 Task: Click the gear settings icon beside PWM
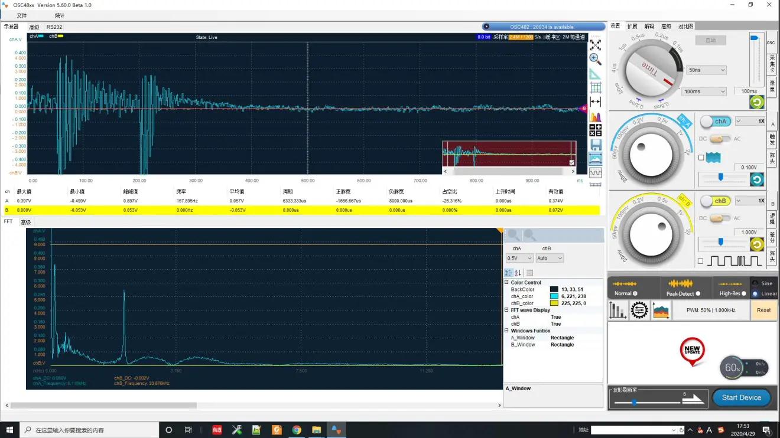click(x=639, y=310)
